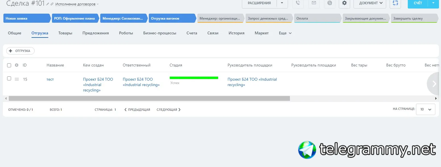Select the Оплата stage
The width and height of the screenshot is (441, 167).
click(318, 18)
